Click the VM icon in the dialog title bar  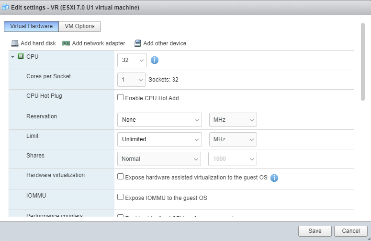[5, 7]
